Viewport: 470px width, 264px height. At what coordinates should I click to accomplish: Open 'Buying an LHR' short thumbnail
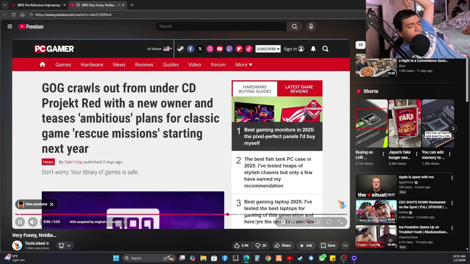371,124
